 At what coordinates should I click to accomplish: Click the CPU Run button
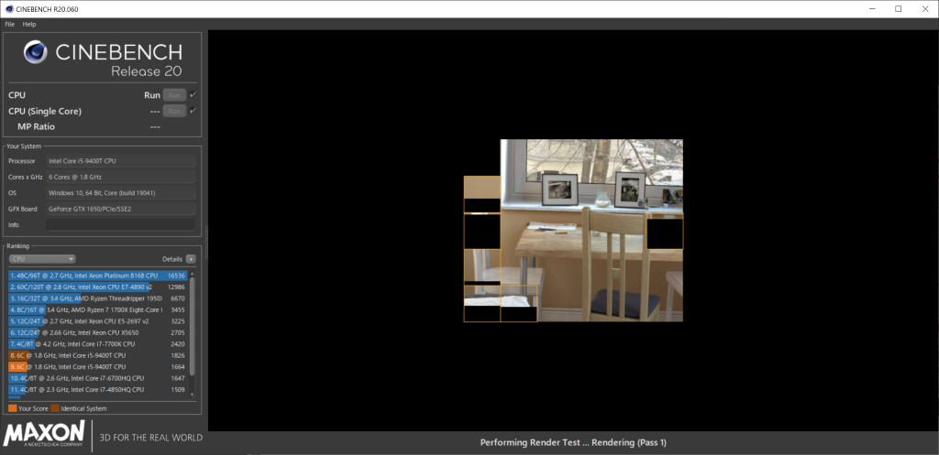[x=174, y=95]
